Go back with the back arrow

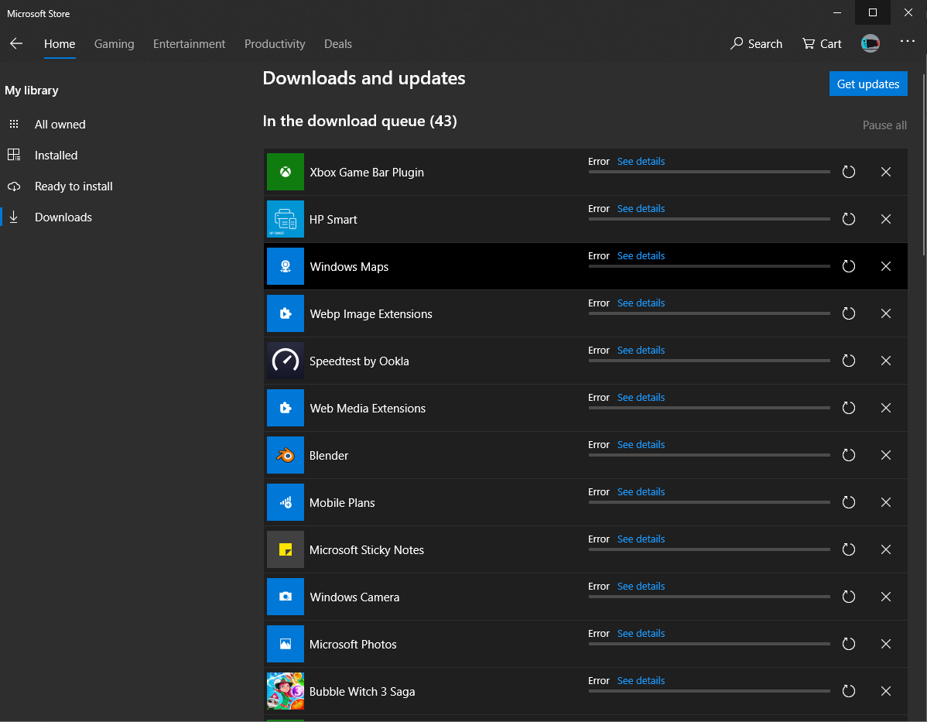pos(16,43)
